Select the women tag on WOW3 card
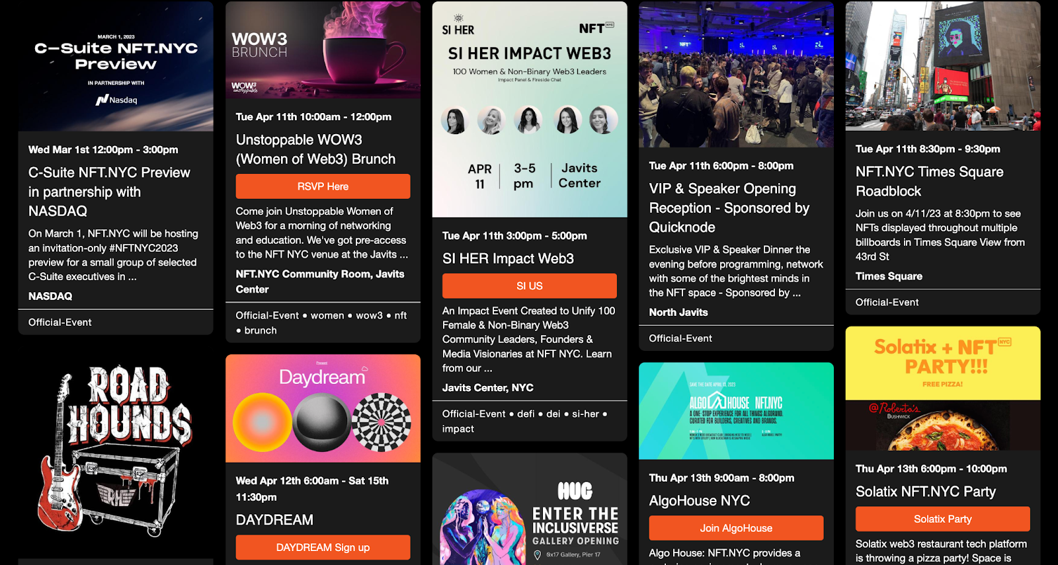The image size is (1058, 565). click(x=327, y=316)
